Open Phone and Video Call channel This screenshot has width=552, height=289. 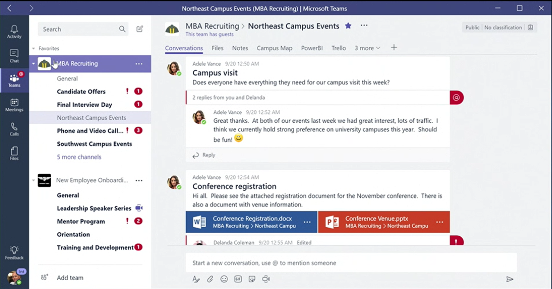pyautogui.click(x=90, y=131)
